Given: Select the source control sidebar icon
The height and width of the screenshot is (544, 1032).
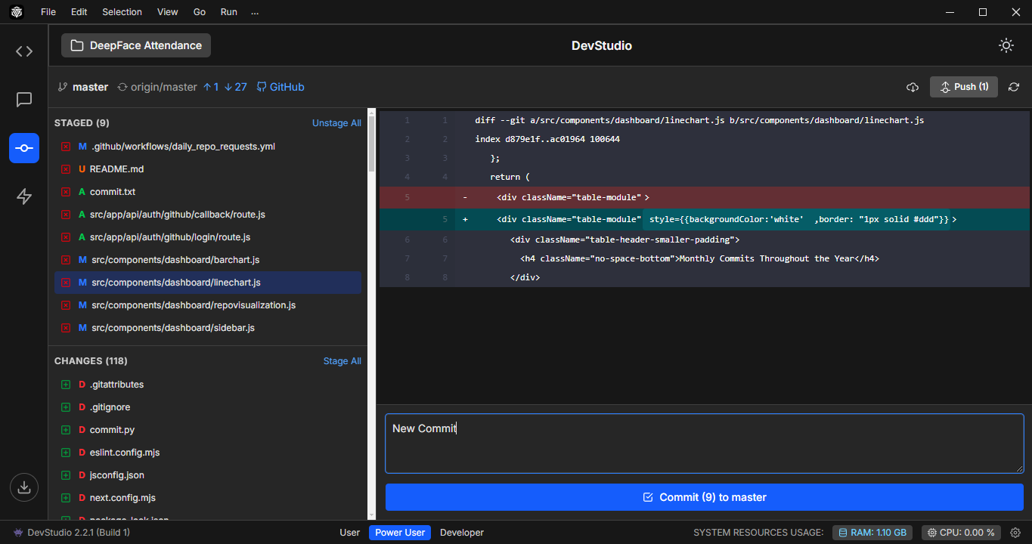Looking at the screenshot, I should 24,148.
